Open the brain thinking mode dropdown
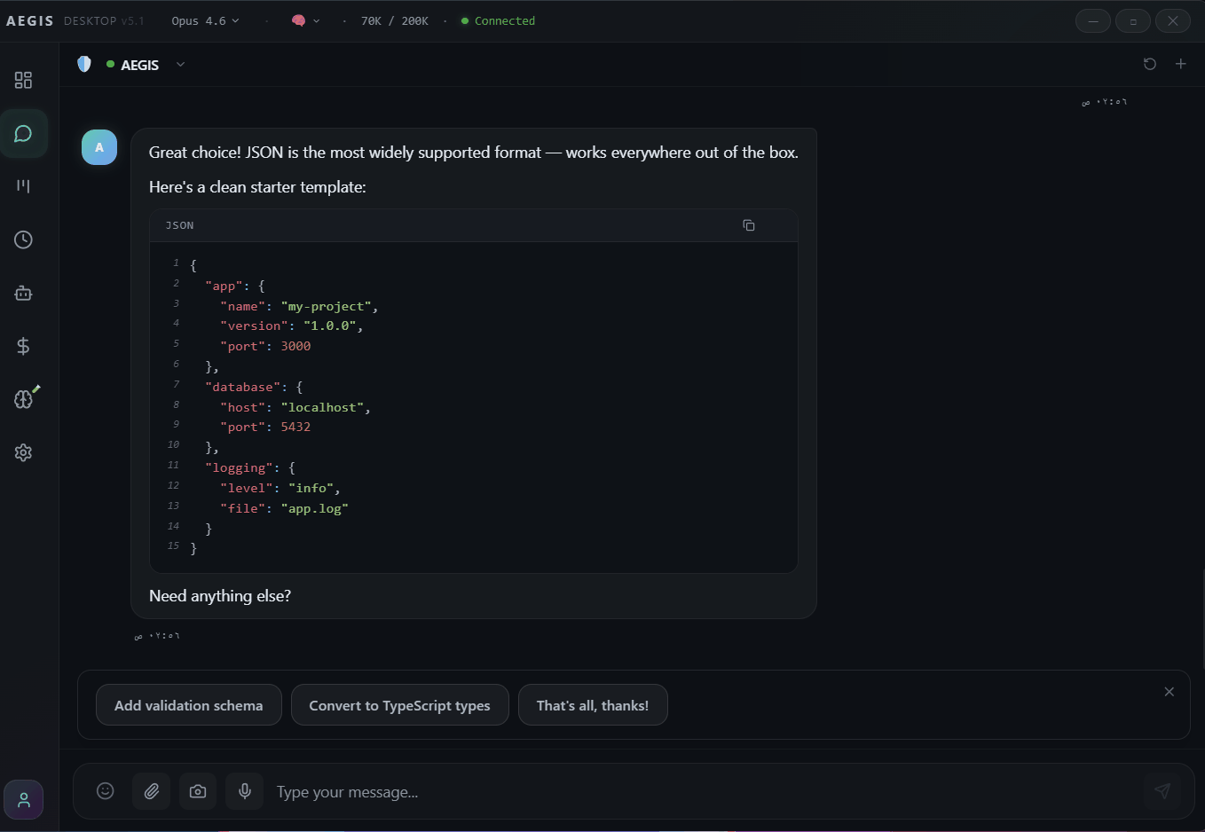The width and height of the screenshot is (1205, 832). [x=305, y=21]
